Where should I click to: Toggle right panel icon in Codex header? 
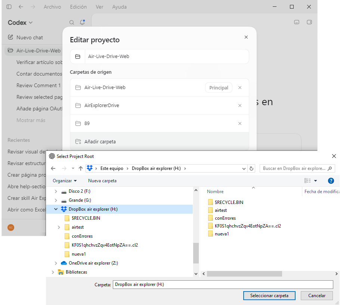coord(309,22)
